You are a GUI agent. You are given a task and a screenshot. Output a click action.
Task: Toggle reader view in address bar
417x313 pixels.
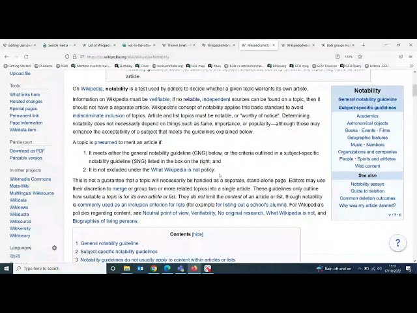pyautogui.click(x=338, y=57)
